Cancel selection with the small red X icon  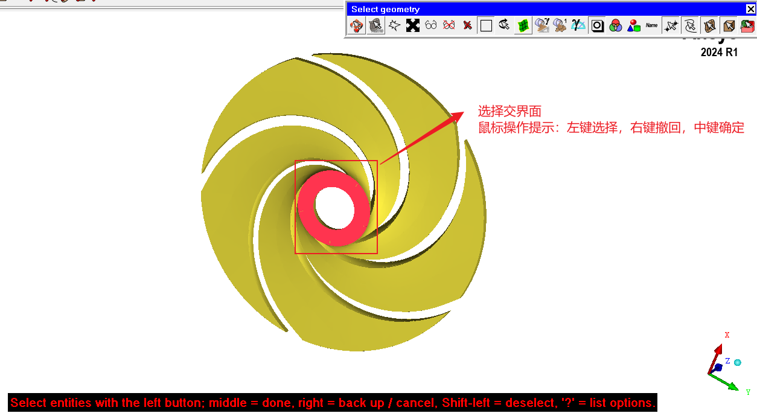pos(467,25)
